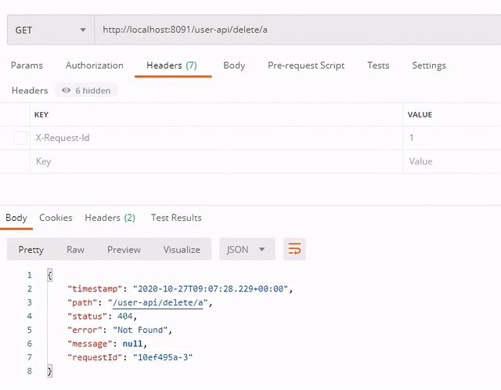Show the 6 hidden headers
The image size is (501, 390).
click(x=86, y=91)
